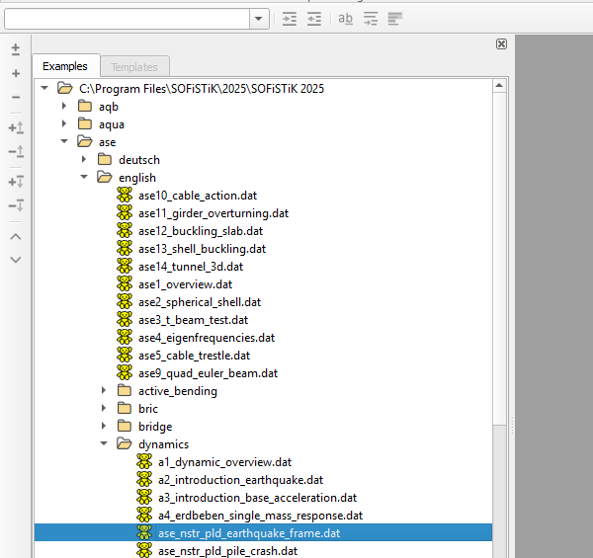Image resolution: width=593 pixels, height=558 pixels.
Task: Close the examples panel with the X
Action: (501, 44)
